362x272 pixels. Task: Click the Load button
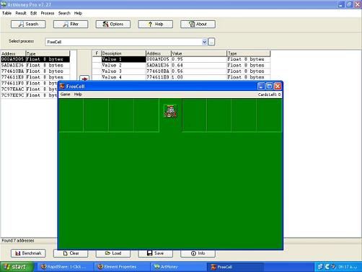click(x=113, y=253)
